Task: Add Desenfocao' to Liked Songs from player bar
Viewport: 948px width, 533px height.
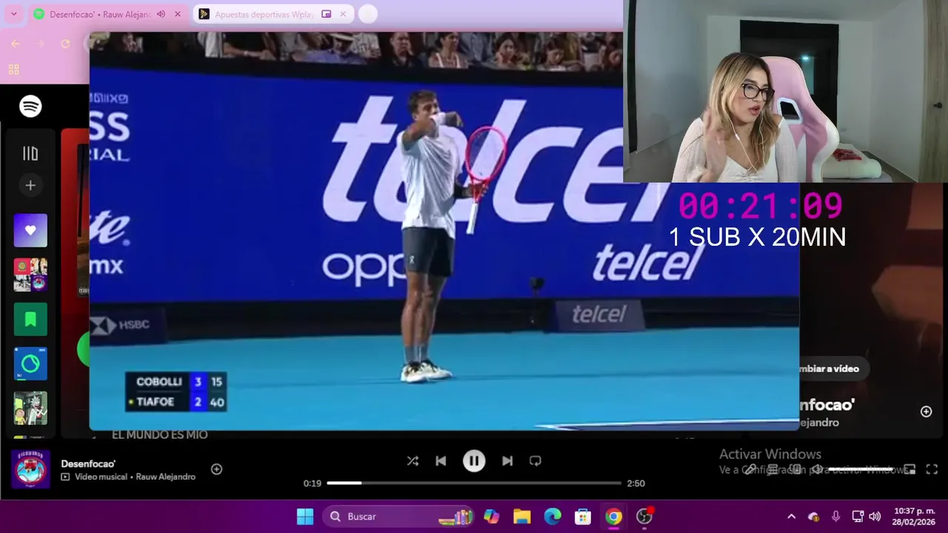Action: click(216, 469)
